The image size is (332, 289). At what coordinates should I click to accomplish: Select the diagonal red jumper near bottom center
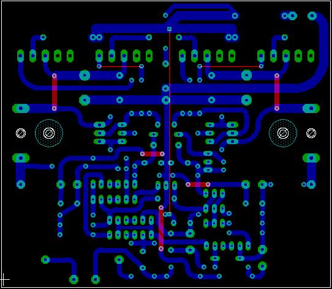[x=161, y=228]
